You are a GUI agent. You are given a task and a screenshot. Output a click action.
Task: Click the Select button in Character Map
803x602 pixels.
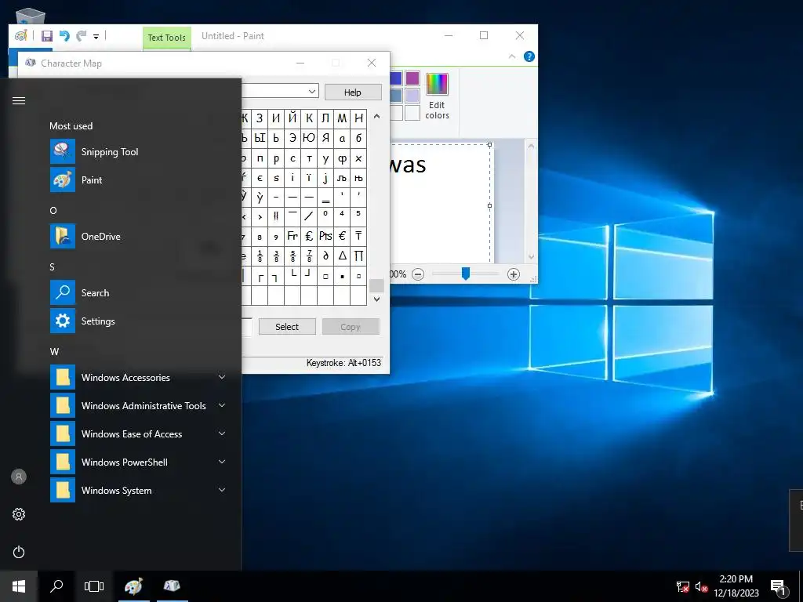pyautogui.click(x=287, y=327)
